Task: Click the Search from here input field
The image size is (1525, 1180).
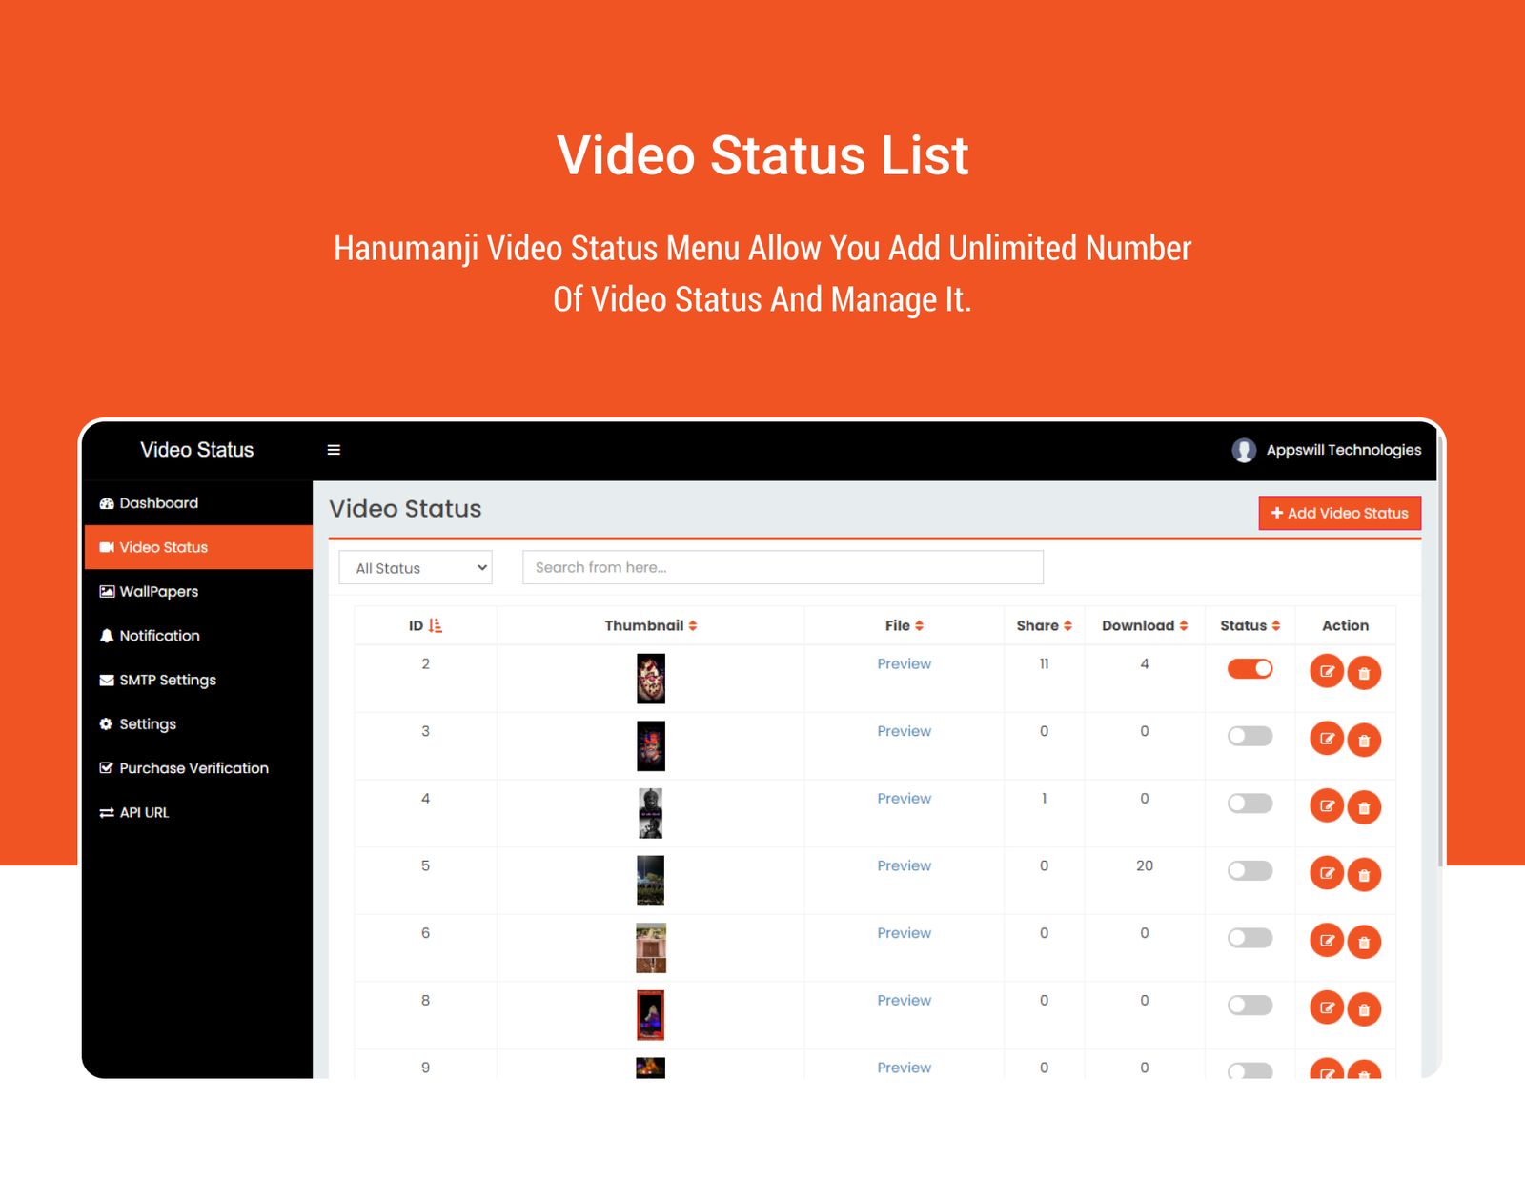Action: 782,568
